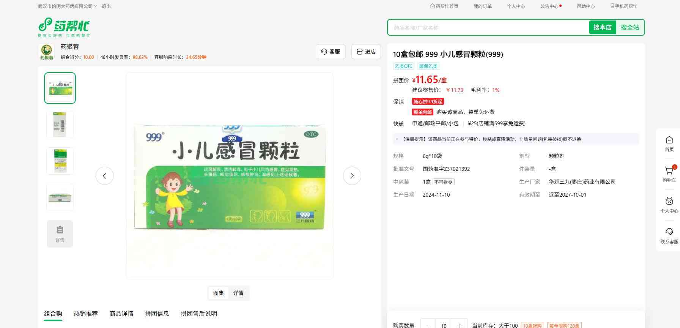Focus the product name search field
The image size is (680, 328).
pos(488,28)
